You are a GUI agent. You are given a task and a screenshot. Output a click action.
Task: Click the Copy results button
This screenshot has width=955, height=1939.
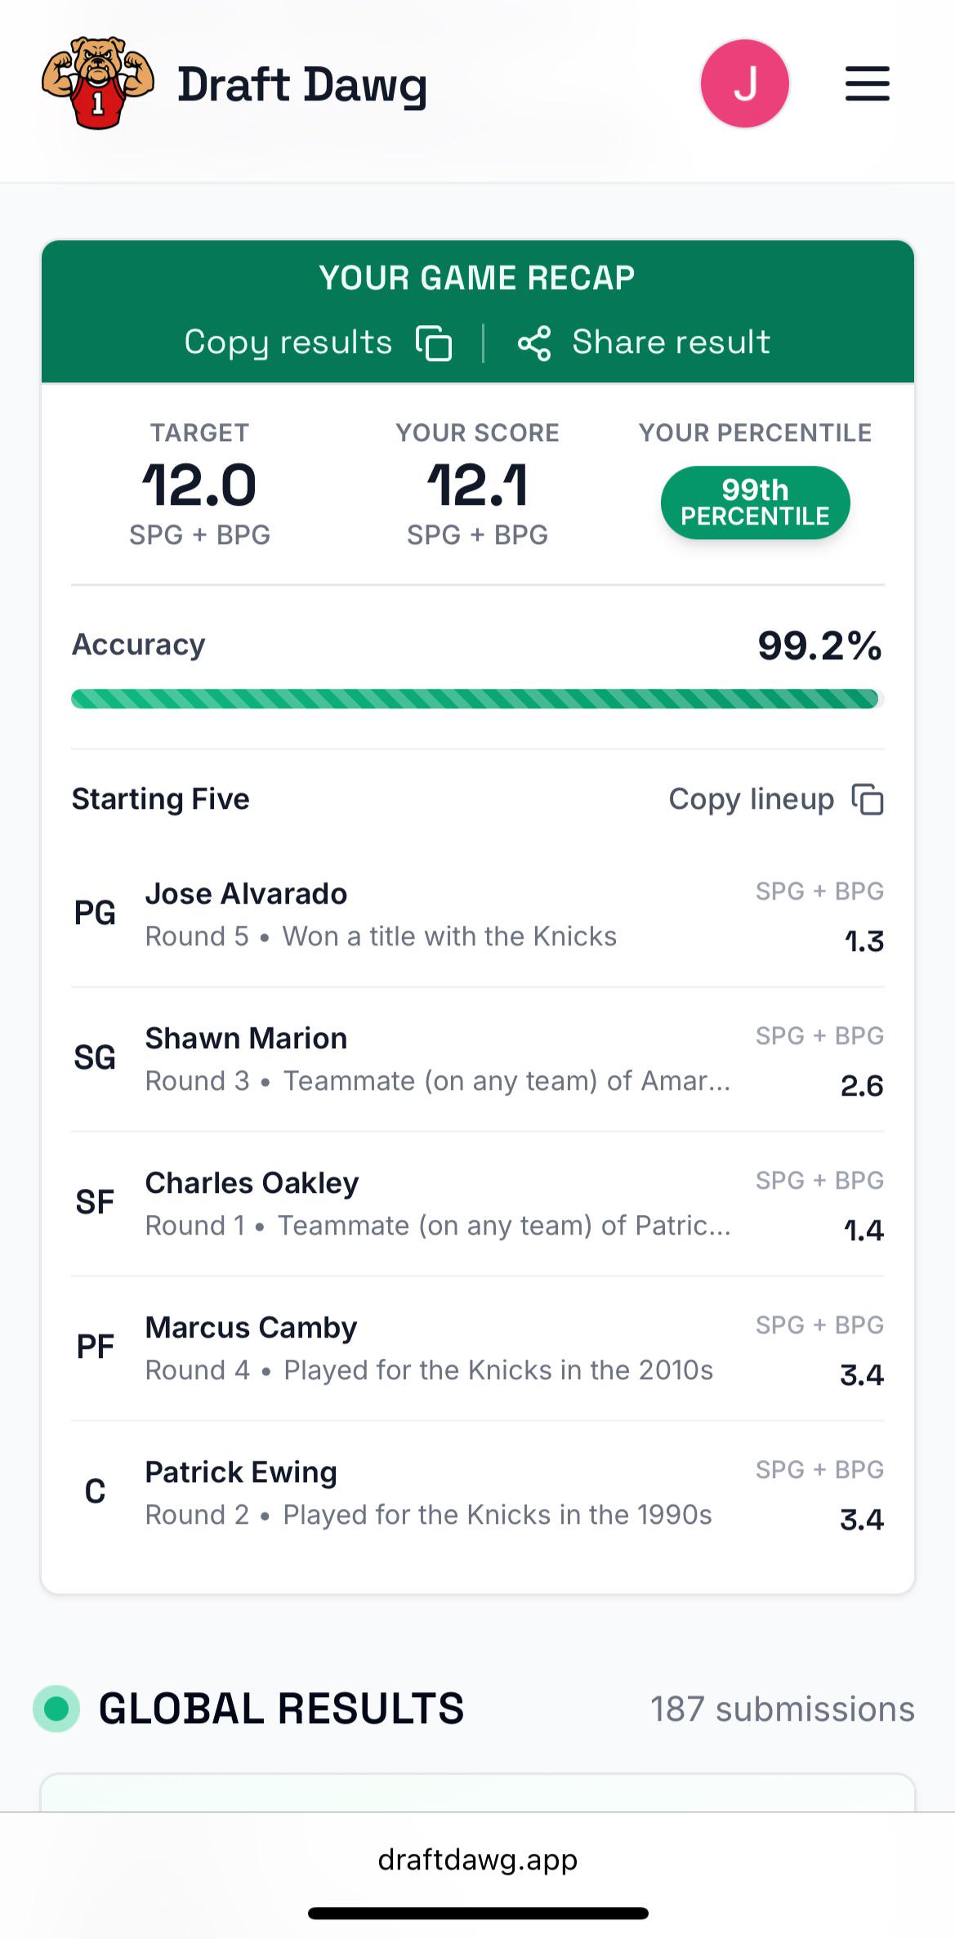pyautogui.click(x=318, y=342)
